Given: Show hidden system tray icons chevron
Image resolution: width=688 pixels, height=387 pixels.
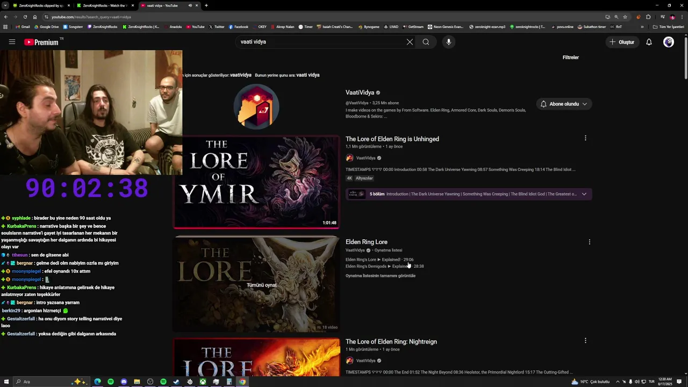Looking at the screenshot, I should click(618, 382).
